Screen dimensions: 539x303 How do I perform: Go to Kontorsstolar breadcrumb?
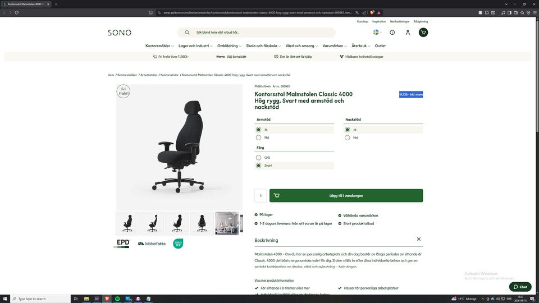pos(170,75)
